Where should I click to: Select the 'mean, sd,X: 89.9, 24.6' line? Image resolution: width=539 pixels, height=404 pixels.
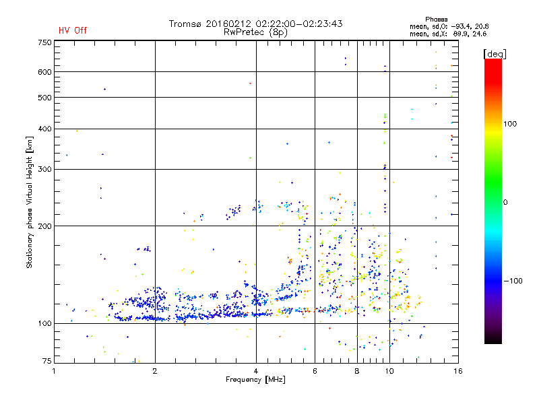448,34
